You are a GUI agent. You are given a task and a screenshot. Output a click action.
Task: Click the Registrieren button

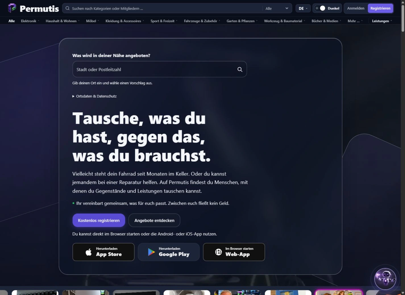[x=380, y=8]
